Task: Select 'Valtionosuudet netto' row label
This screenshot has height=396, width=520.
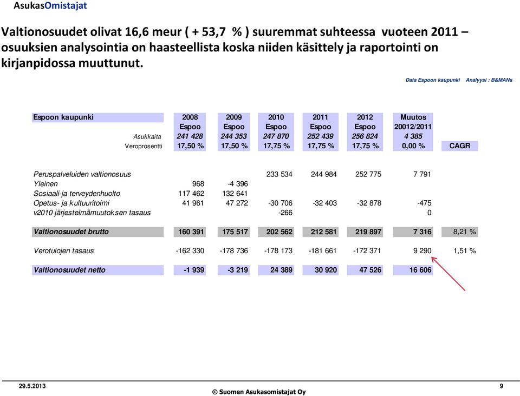Action: pos(97,270)
